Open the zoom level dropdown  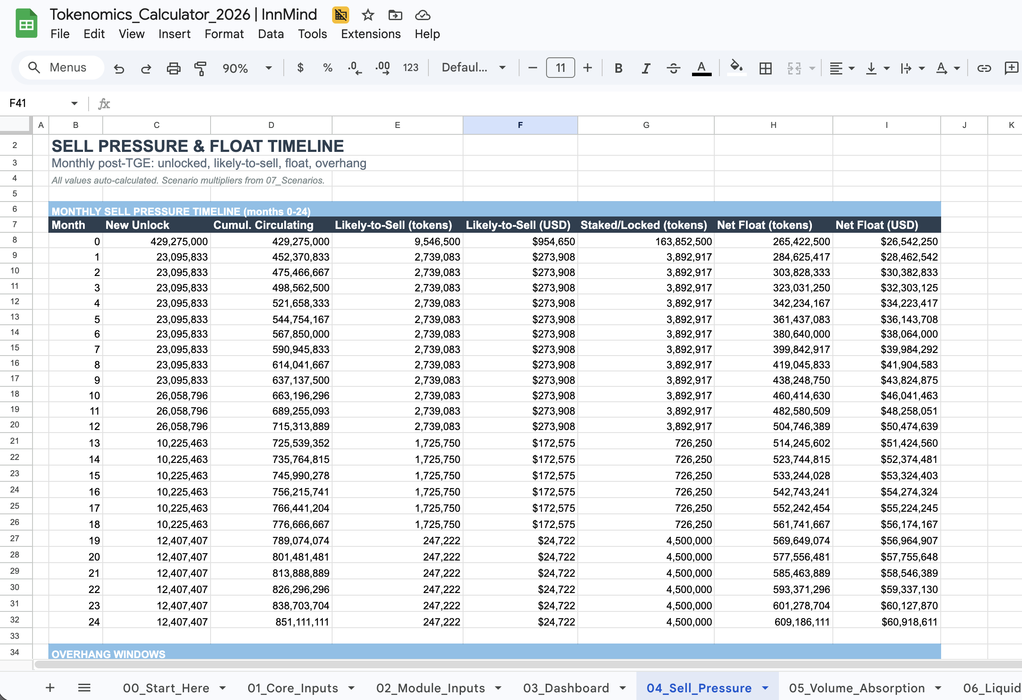point(268,68)
